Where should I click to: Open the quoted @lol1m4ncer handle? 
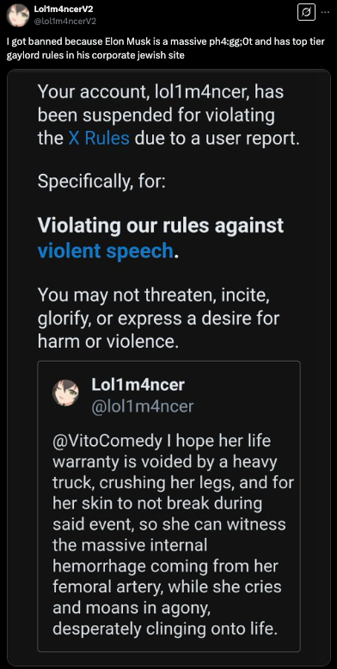click(143, 406)
